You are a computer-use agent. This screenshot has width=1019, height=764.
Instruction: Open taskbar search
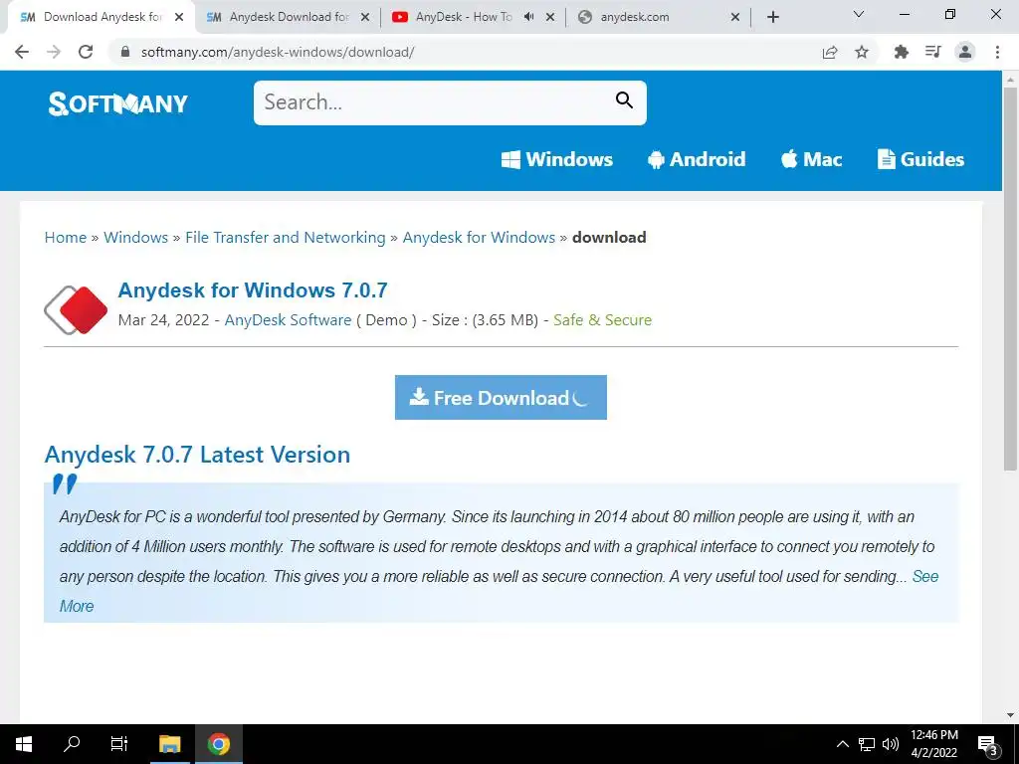72,744
